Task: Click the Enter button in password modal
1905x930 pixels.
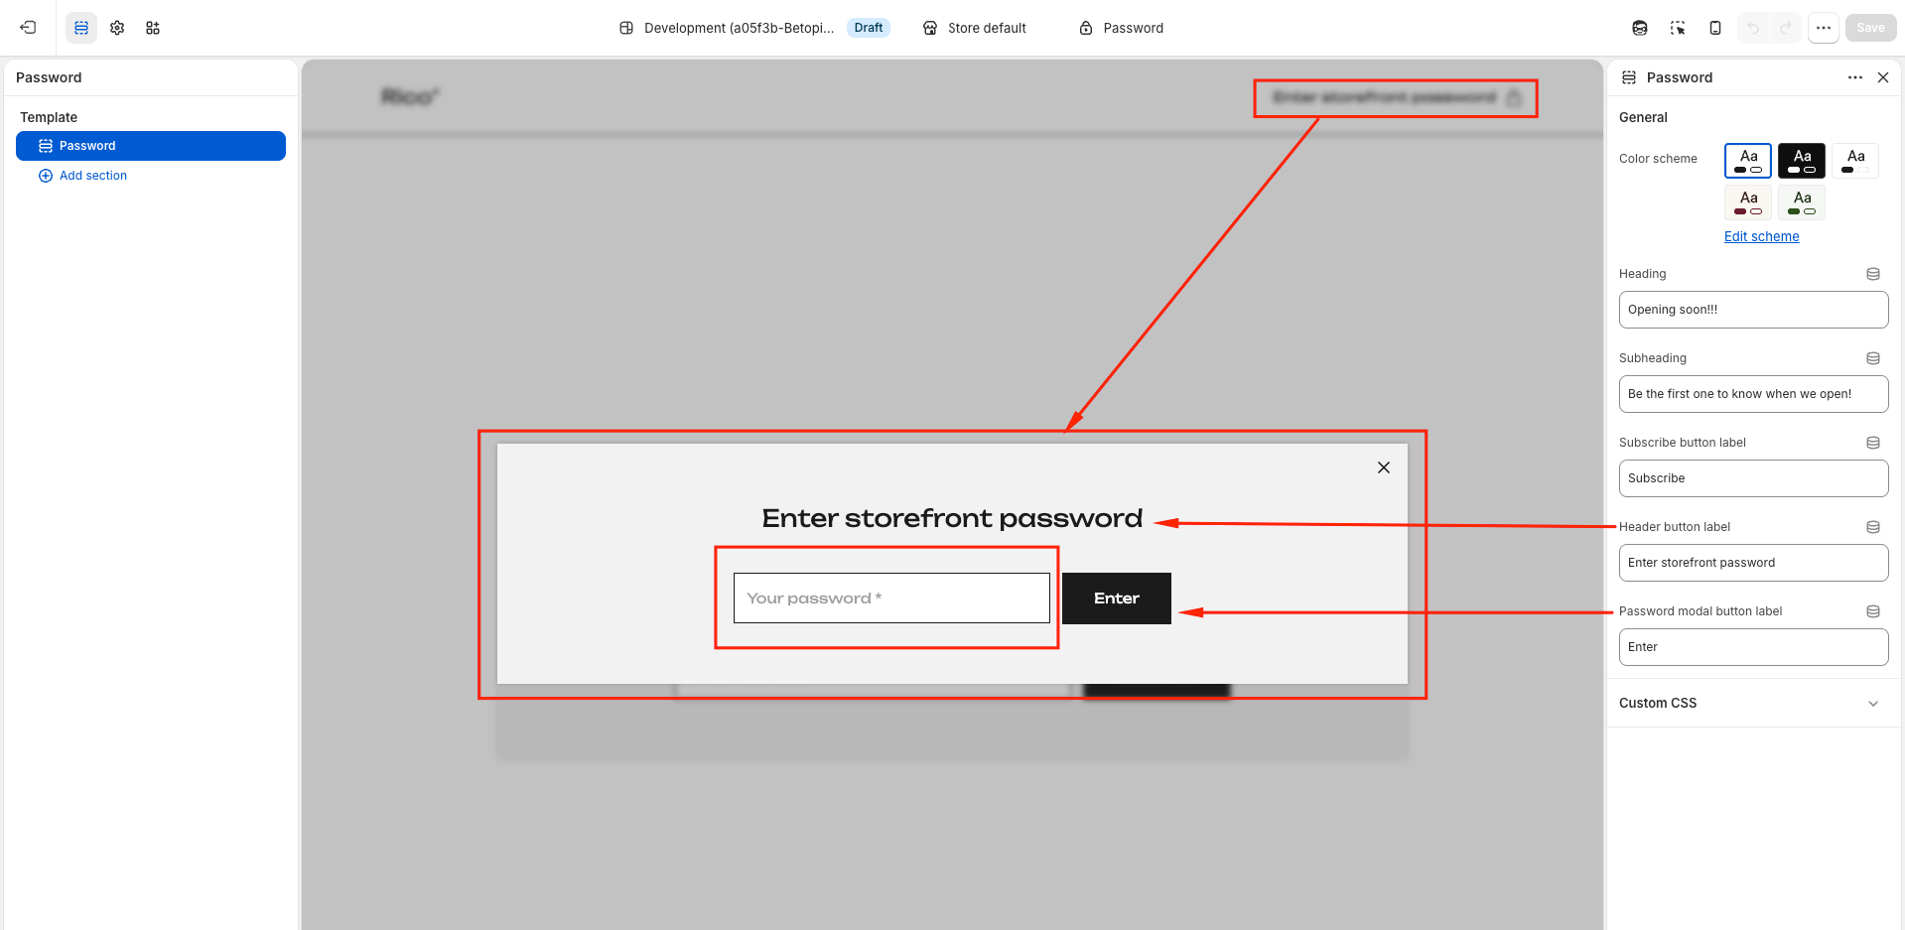Action: click(1117, 598)
